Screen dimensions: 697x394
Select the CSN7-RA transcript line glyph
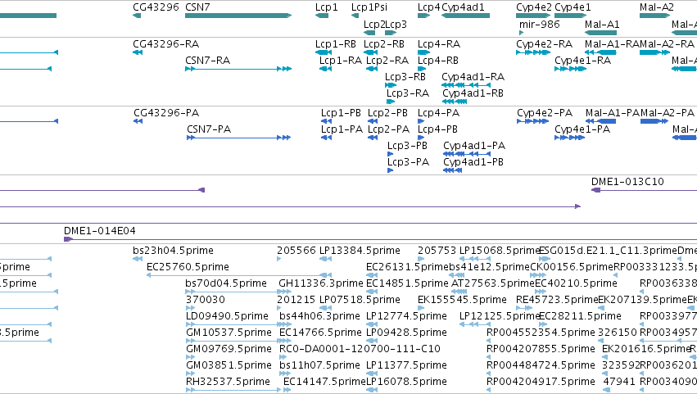tap(238, 69)
